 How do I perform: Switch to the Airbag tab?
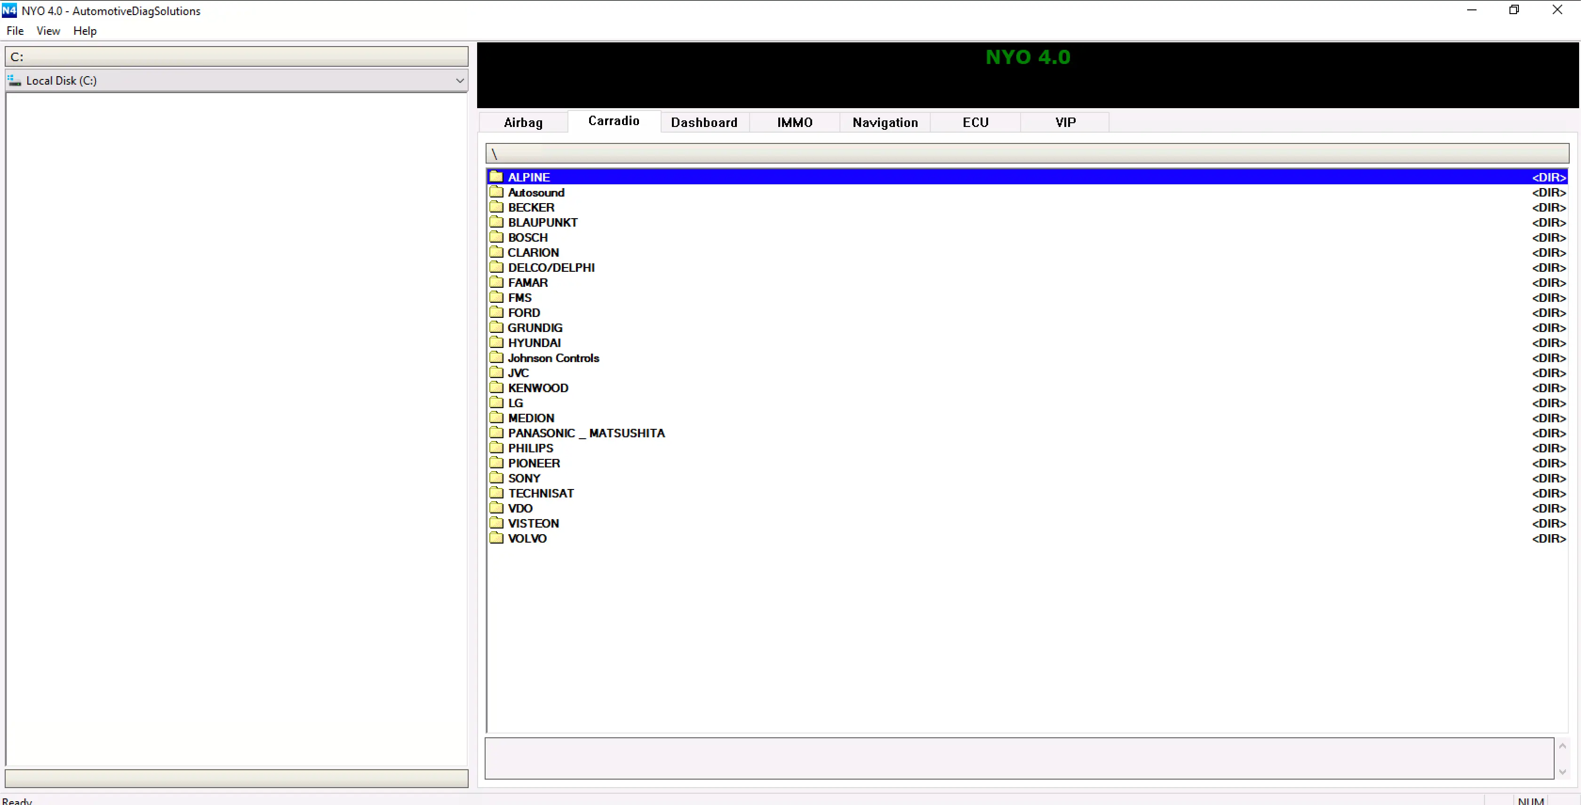pos(523,123)
